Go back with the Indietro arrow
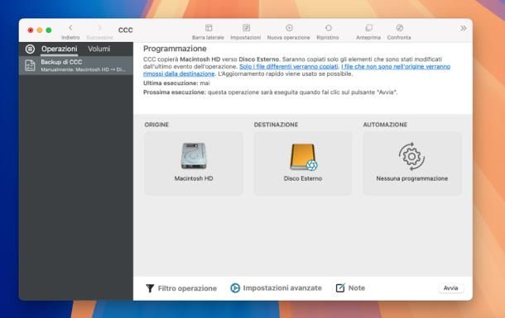This screenshot has width=505, height=318. coord(70,28)
